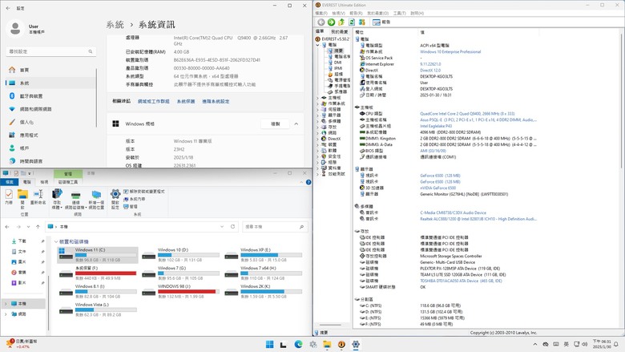Switch to the 檢視 (View) ribbon tab in Explorer
Screen dimensions: 625x352
pyautogui.click(x=44, y=182)
